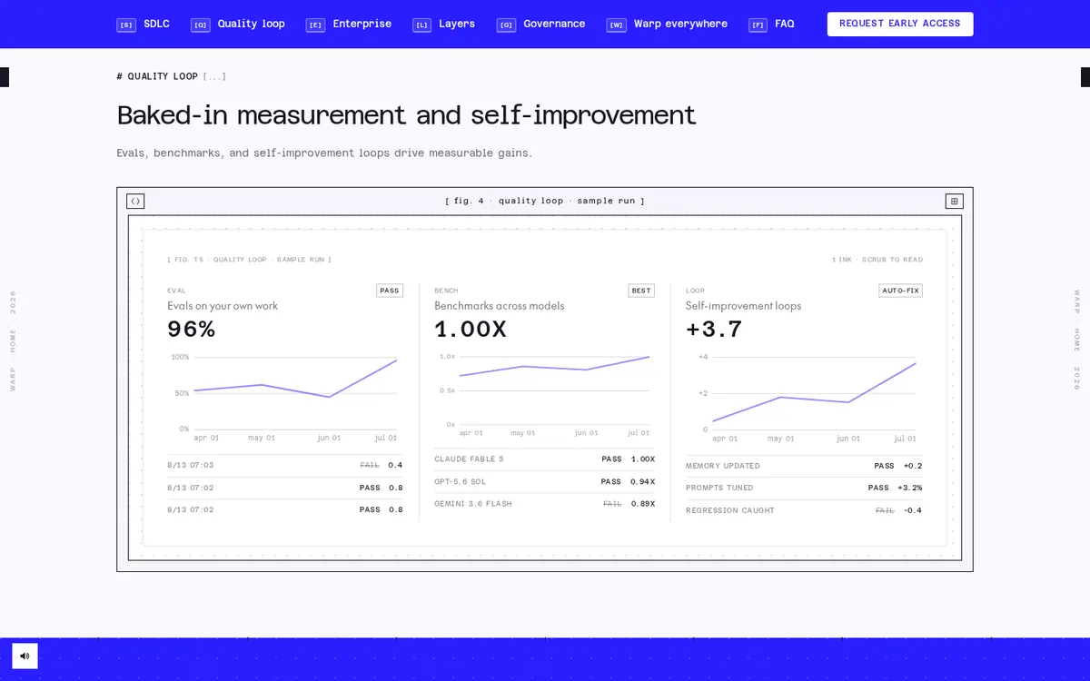Click the grid expand icon in figure header
Screen dimensions: 1090x681
[954, 202]
